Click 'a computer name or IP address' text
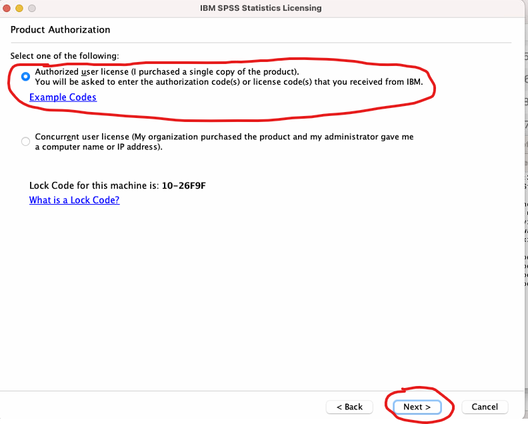528x424 pixels. [99, 147]
